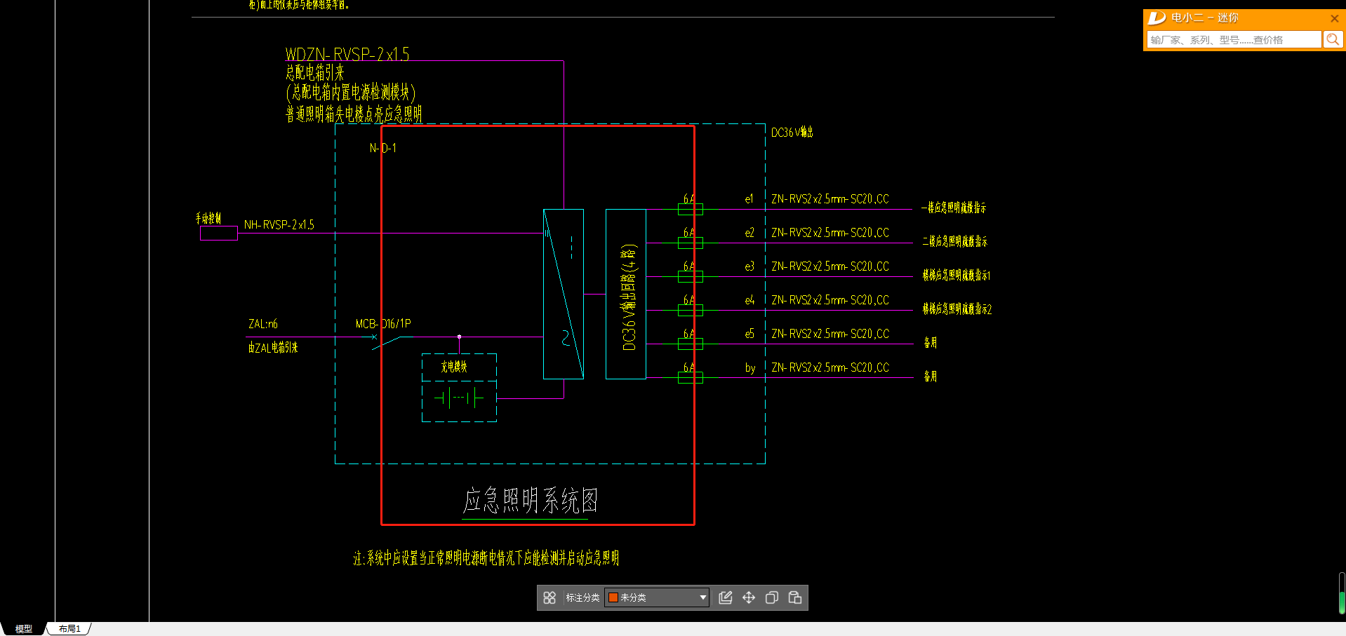Select the 楼梯应急照明疏散指示1 text
Image resolution: width=1346 pixels, height=636 pixels.
point(957,275)
